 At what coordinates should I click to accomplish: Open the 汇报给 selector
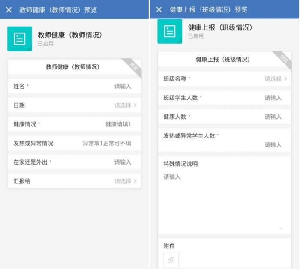(x=125, y=181)
